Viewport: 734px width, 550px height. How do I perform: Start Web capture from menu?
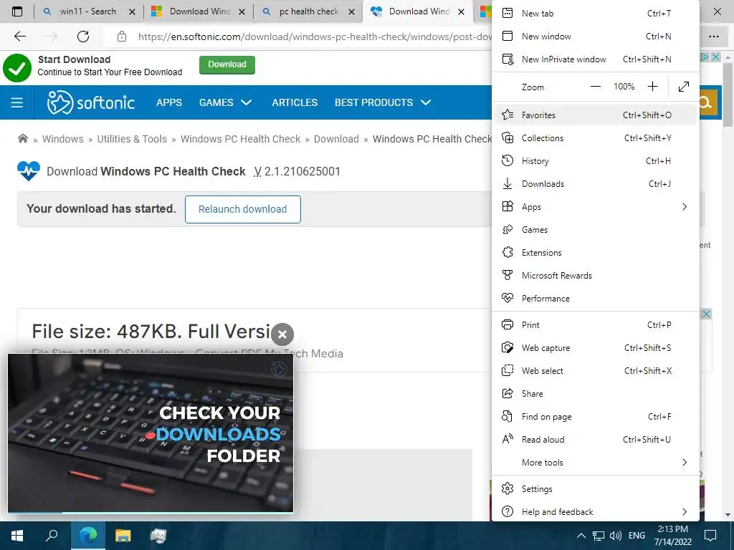(x=596, y=348)
